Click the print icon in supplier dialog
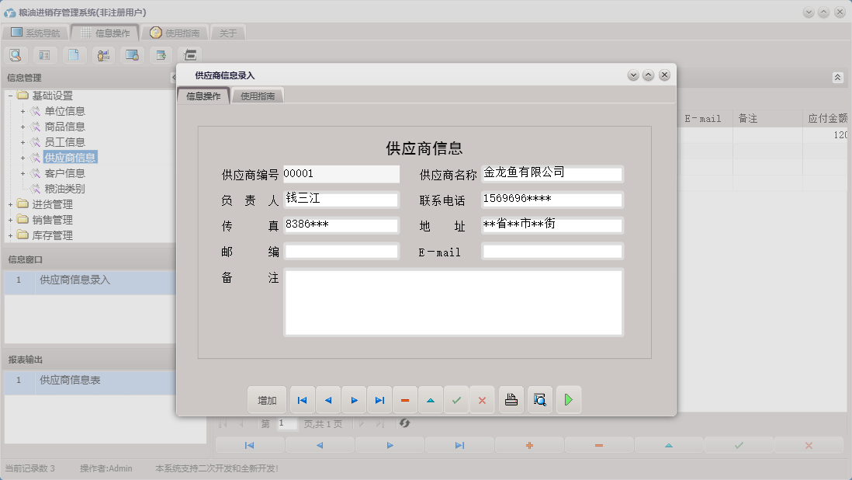This screenshot has width=852, height=480. click(x=511, y=399)
